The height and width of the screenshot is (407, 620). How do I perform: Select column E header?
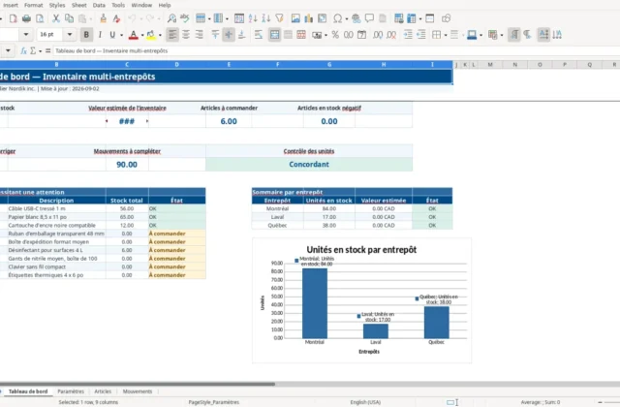pyautogui.click(x=229, y=65)
